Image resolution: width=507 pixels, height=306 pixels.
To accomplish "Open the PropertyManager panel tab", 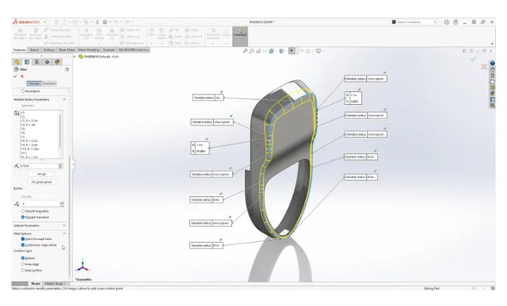I will (x=27, y=62).
